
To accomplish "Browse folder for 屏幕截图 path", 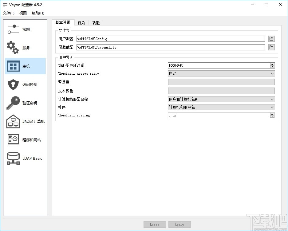I will [x=271, y=47].
